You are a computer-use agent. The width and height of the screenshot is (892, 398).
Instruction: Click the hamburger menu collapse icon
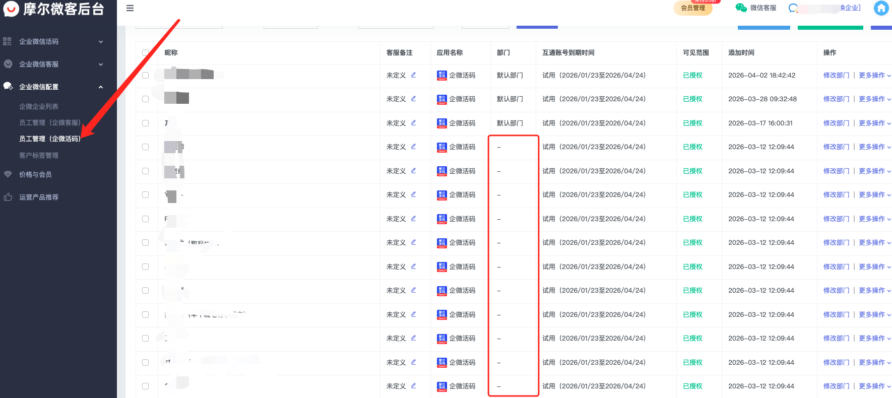[x=130, y=8]
